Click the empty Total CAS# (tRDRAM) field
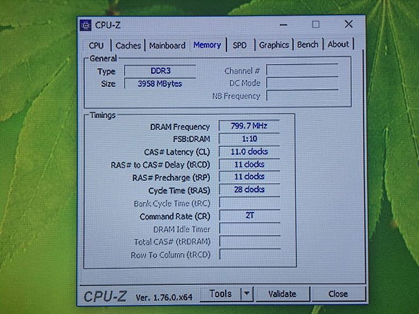Viewport: 419px width, 314px height. pyautogui.click(x=250, y=241)
